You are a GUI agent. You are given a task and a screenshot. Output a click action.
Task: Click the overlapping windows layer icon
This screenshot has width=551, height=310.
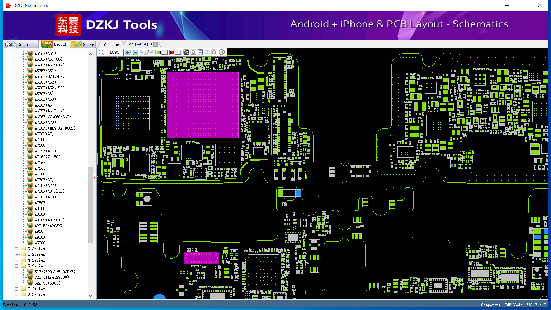186,52
